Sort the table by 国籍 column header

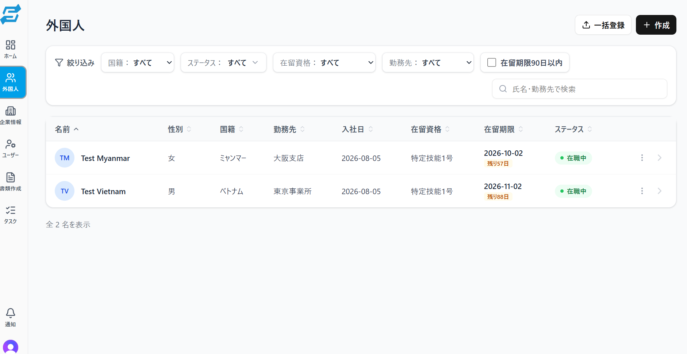232,129
